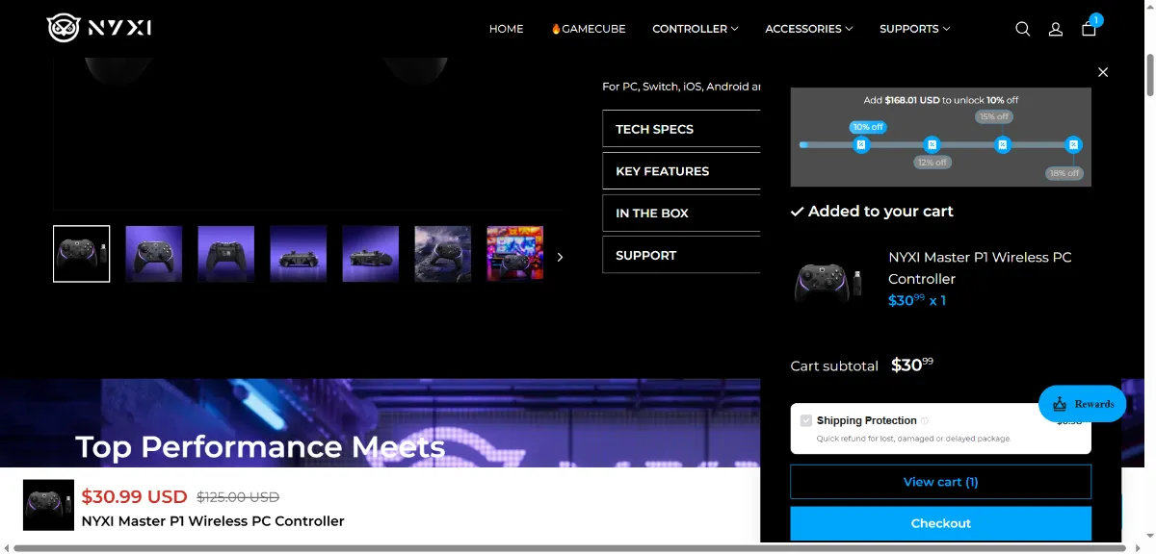Expand the SUPPORTS menu dropdown

click(x=915, y=29)
